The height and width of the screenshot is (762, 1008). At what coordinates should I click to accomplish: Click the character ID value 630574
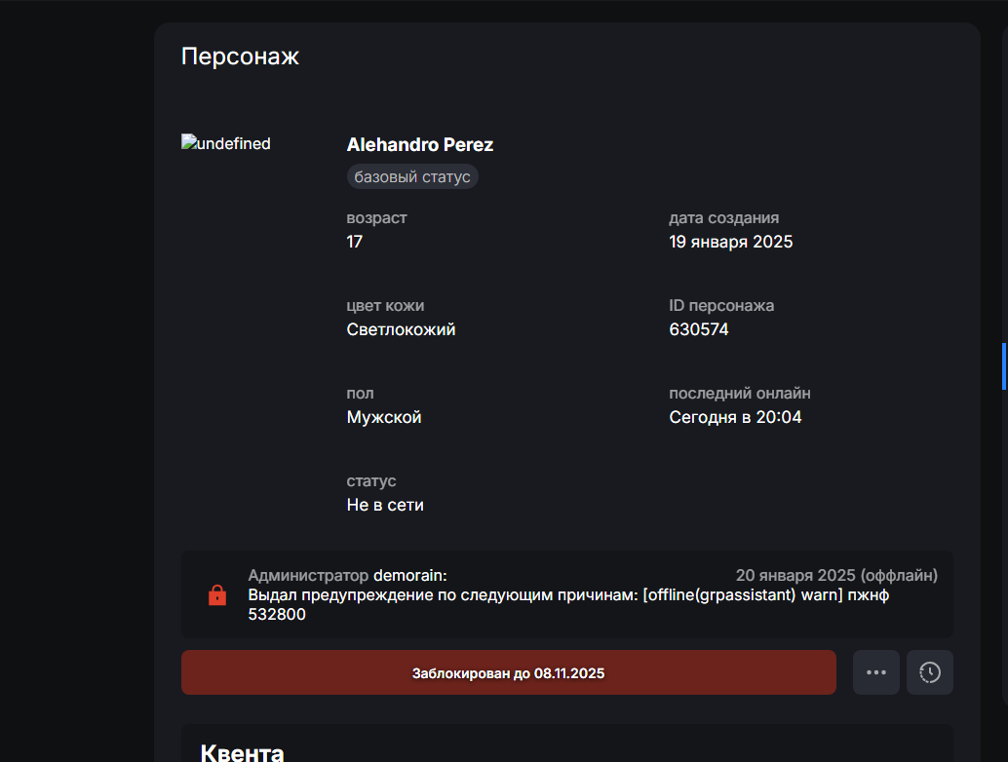click(x=698, y=329)
